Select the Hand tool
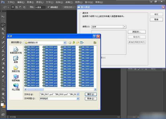 tap(3, 94)
